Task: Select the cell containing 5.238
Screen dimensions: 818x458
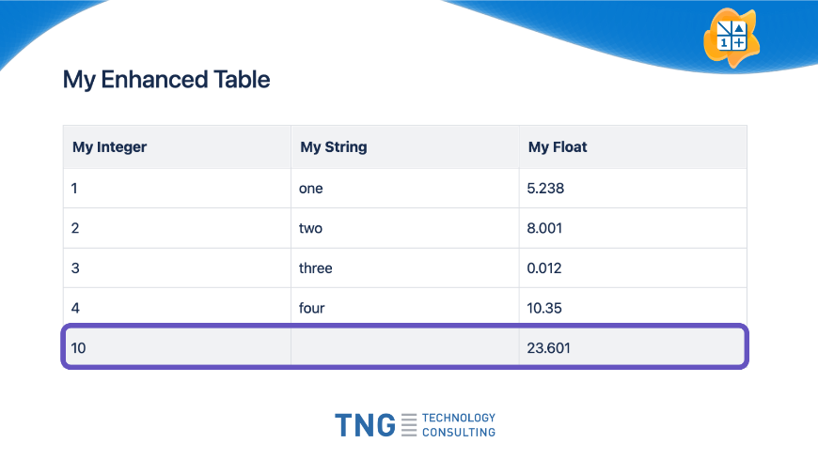Action: (x=545, y=189)
